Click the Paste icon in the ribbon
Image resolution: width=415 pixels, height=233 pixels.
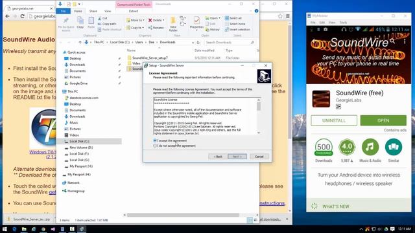(x=91, y=21)
